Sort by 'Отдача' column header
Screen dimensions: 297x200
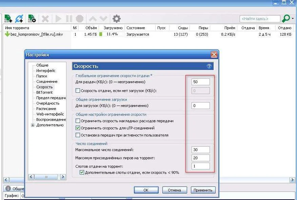pyautogui.click(x=248, y=28)
